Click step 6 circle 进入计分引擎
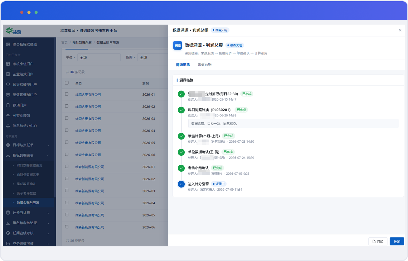 pyautogui.click(x=181, y=184)
